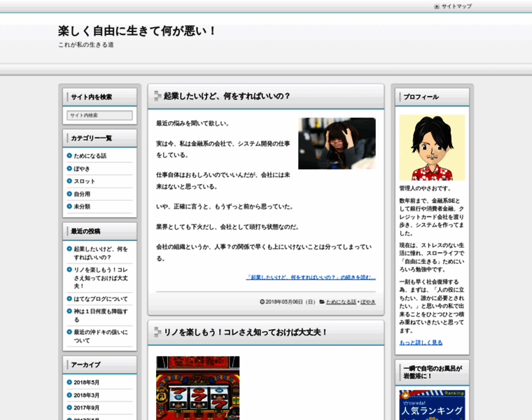532x420 pixels.
Task: Click heading icon beside 起業したいけど article title
Action: coord(157,96)
